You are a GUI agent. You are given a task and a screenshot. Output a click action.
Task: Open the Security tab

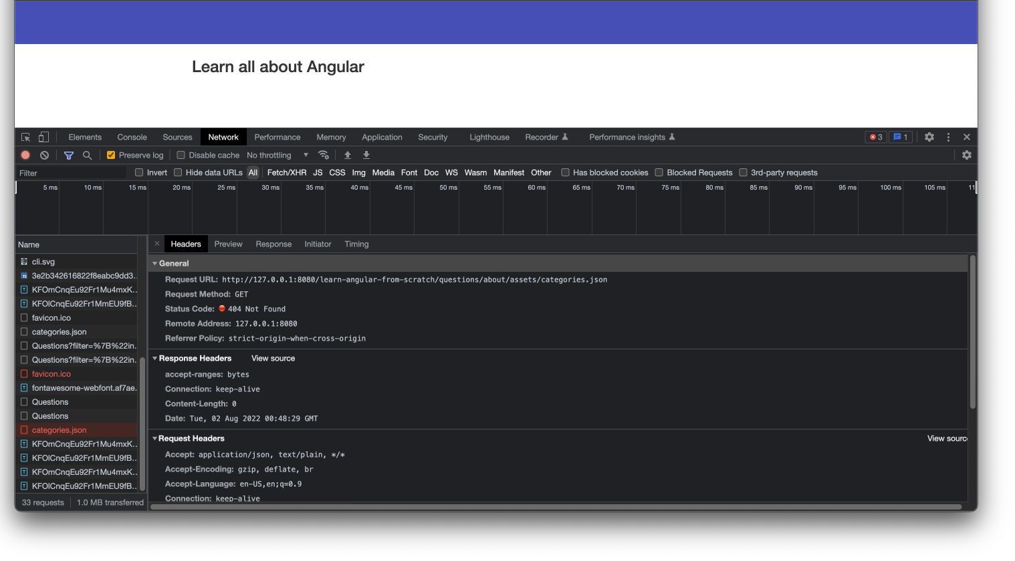click(433, 137)
